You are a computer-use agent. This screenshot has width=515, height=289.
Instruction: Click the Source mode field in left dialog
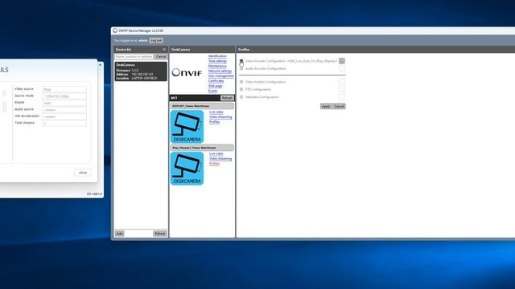(64, 96)
